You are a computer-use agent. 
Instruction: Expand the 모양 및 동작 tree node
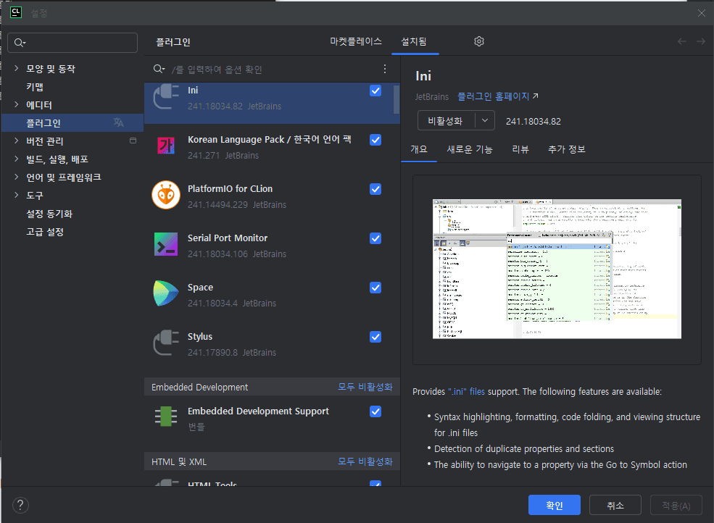pos(17,69)
